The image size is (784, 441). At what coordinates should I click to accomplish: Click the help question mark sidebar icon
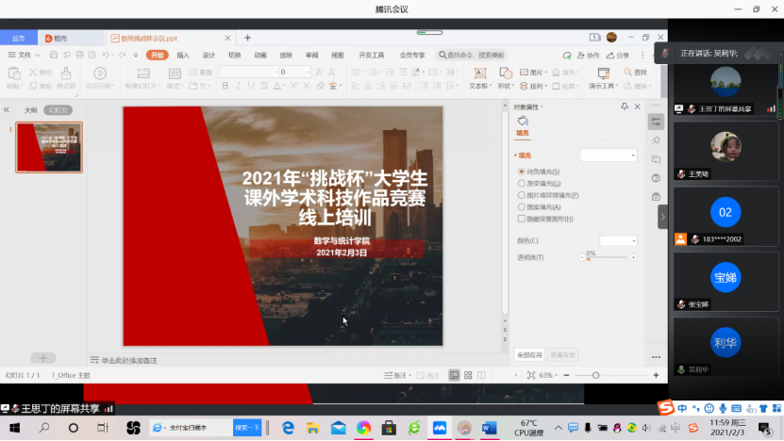pos(656,178)
